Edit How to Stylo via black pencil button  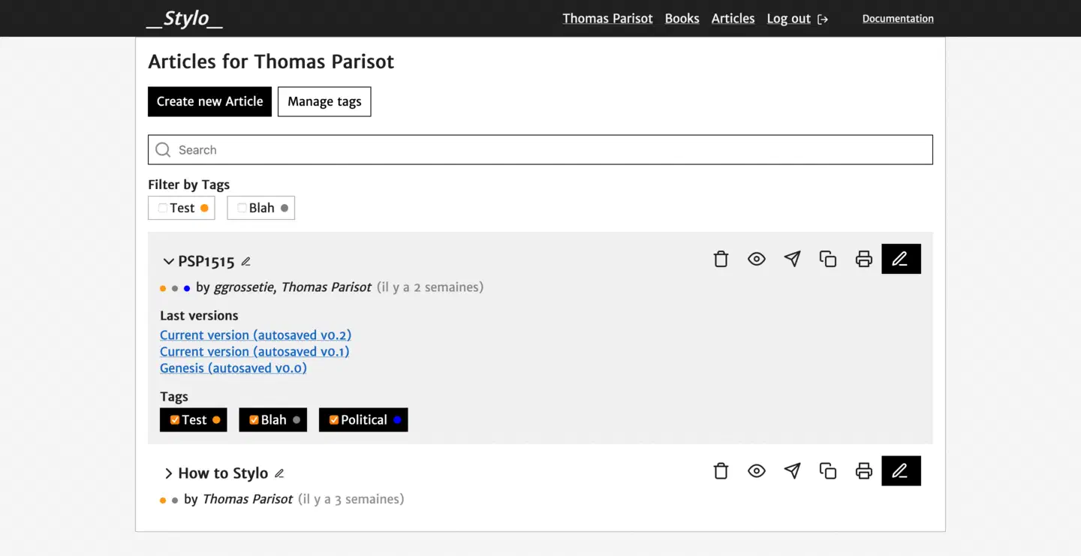coord(901,471)
